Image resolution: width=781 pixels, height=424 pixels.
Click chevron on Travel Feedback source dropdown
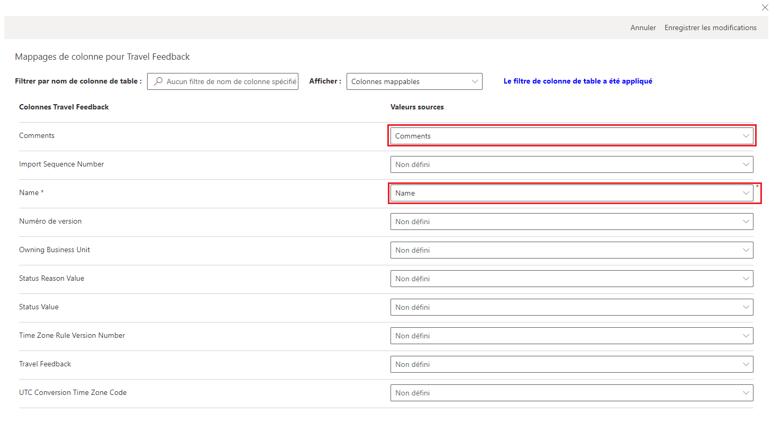pyautogui.click(x=746, y=364)
